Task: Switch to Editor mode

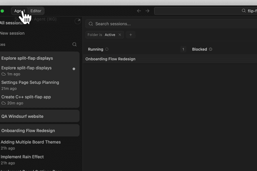Action: coord(36,11)
